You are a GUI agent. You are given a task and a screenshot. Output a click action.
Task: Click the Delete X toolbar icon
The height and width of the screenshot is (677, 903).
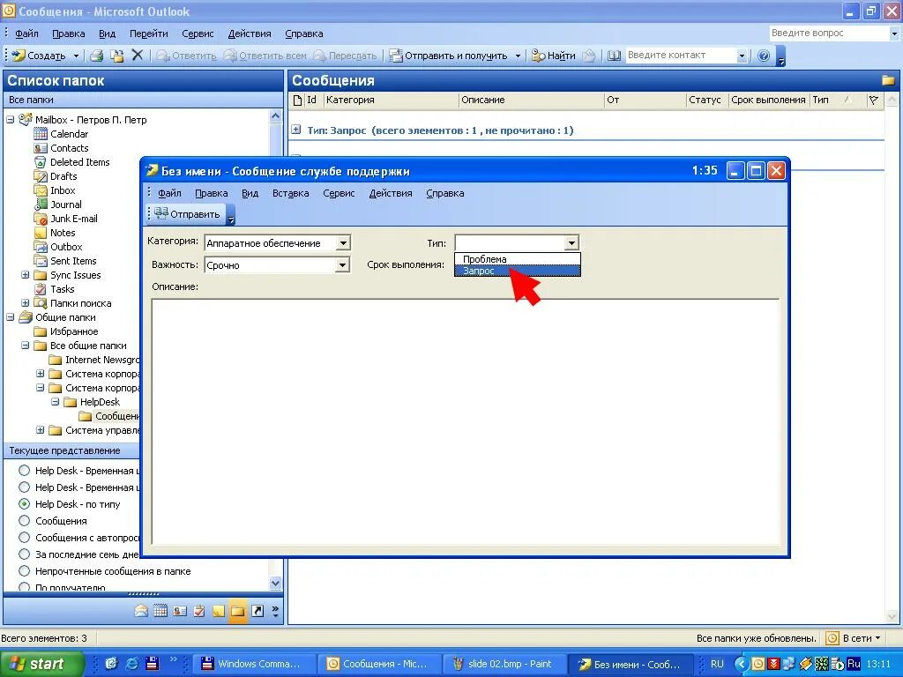click(x=137, y=56)
